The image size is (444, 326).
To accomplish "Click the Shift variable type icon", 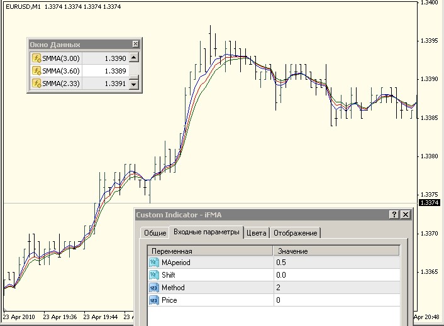I will (x=154, y=274).
